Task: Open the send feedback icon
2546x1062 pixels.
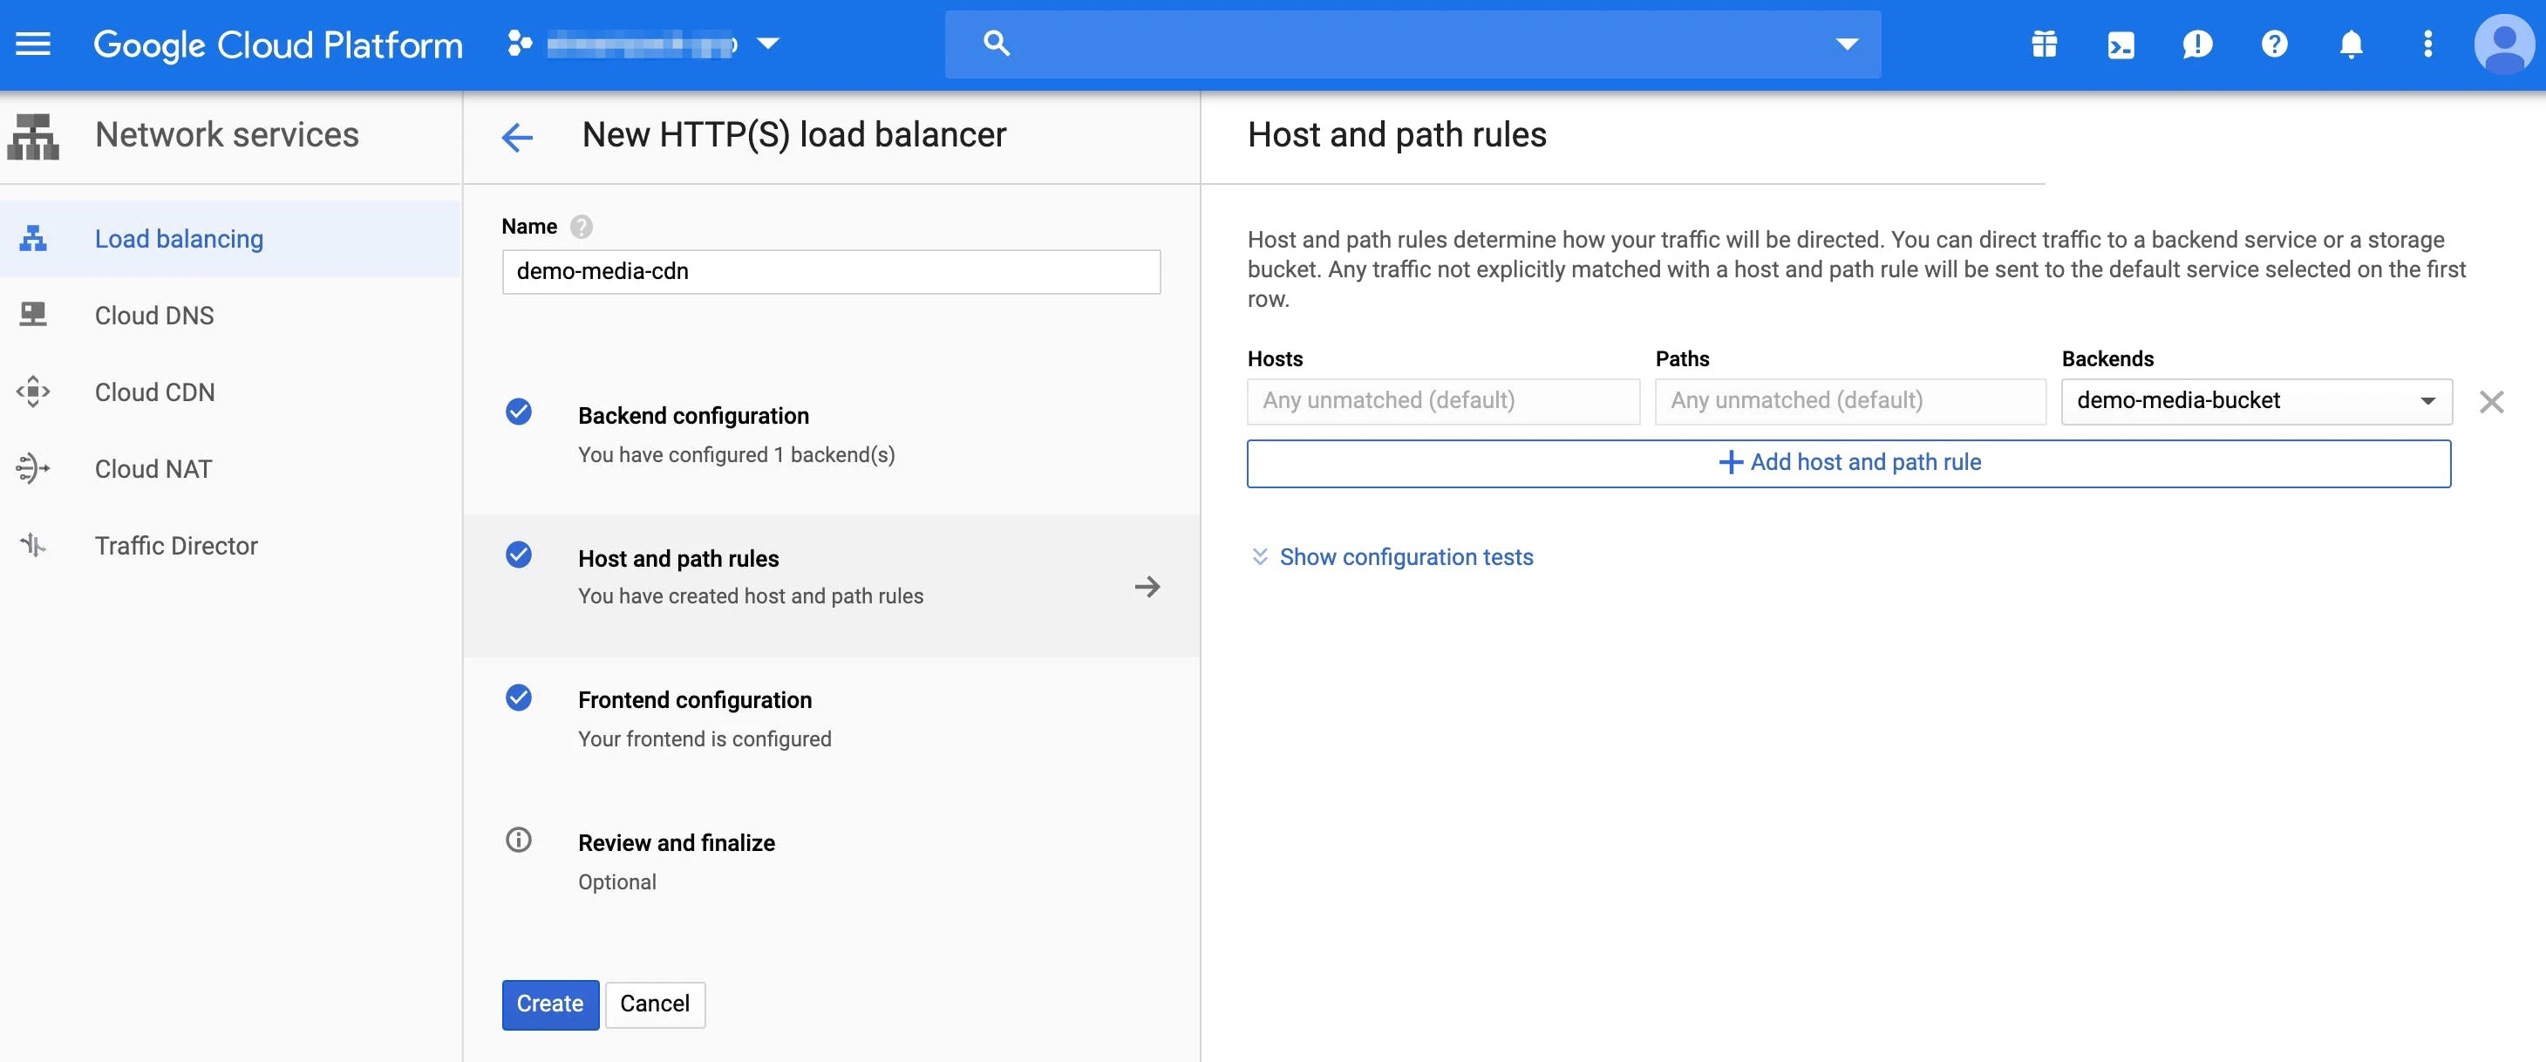Action: 2197,44
